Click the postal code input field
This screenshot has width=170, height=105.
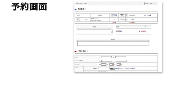[104, 68]
